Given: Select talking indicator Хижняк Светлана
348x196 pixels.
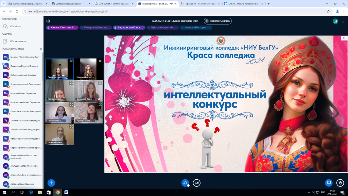Looking at the screenshot, I should point(62,28).
